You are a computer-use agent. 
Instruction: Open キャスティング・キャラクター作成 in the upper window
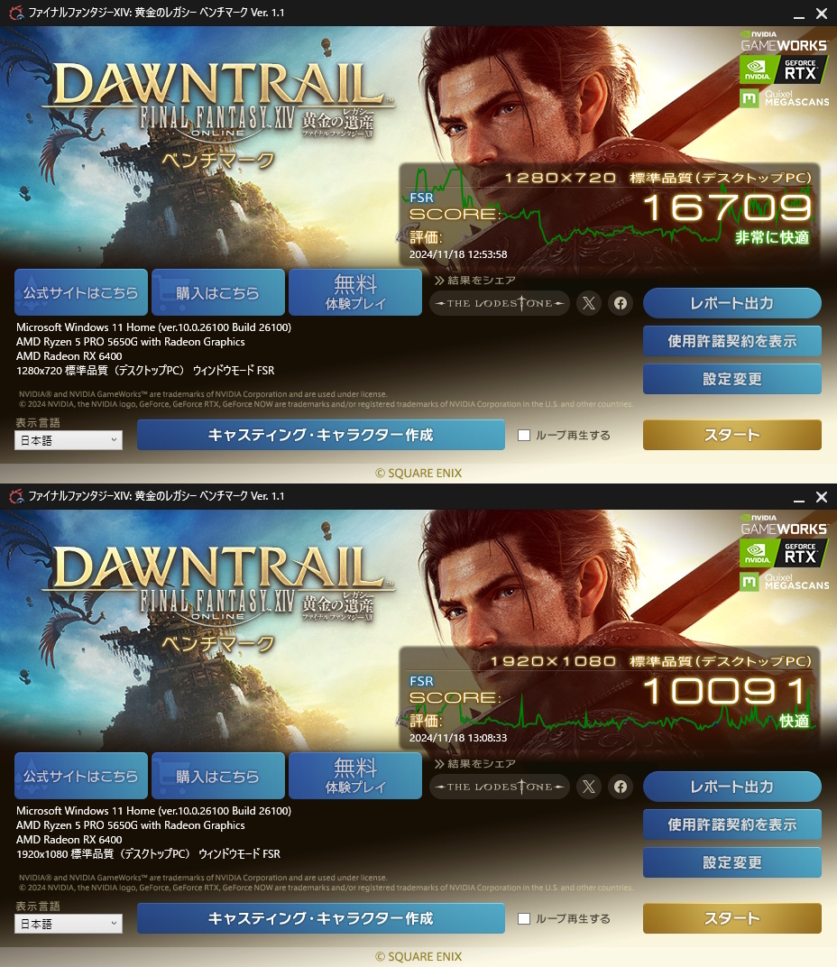[x=321, y=435]
